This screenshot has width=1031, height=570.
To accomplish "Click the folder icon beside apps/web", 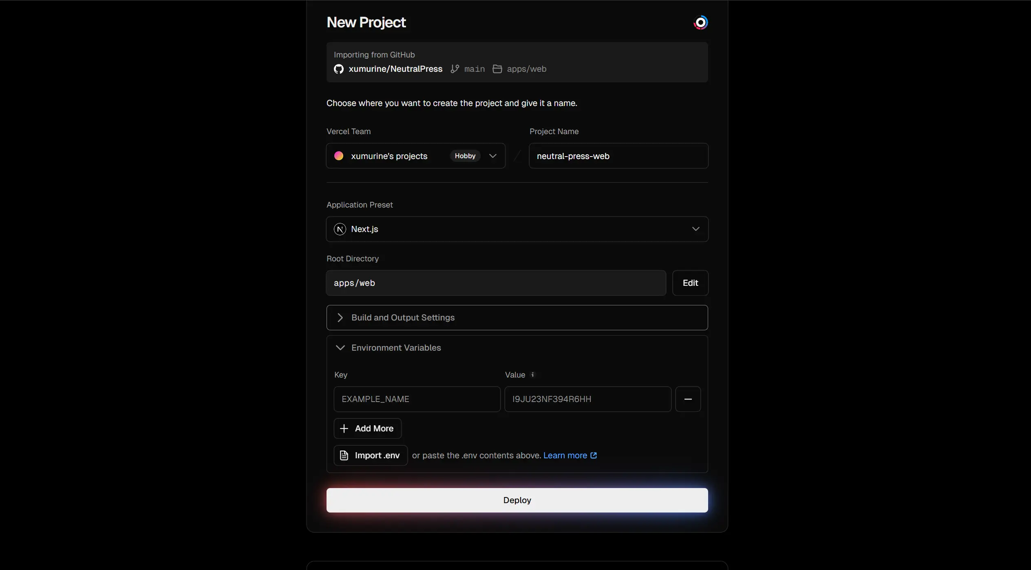I will (497, 69).
